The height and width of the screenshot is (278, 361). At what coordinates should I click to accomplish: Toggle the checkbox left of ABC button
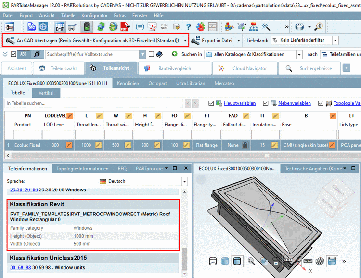[x=13, y=54]
